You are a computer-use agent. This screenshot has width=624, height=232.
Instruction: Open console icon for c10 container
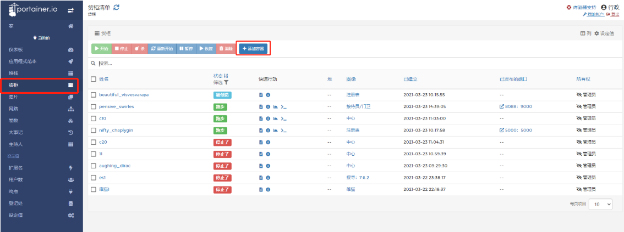point(284,118)
